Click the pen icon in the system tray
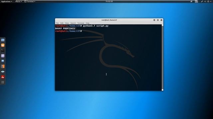The width and height of the screenshot is (213, 119). (202, 1)
